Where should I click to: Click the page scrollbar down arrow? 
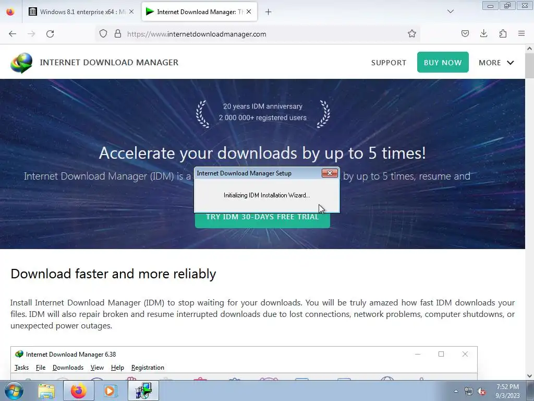(x=530, y=376)
